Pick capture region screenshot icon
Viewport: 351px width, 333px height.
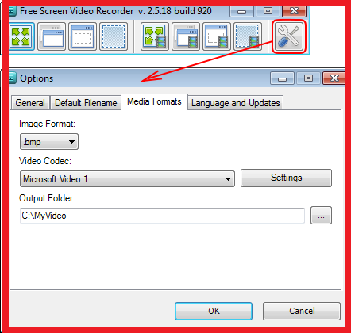point(114,36)
